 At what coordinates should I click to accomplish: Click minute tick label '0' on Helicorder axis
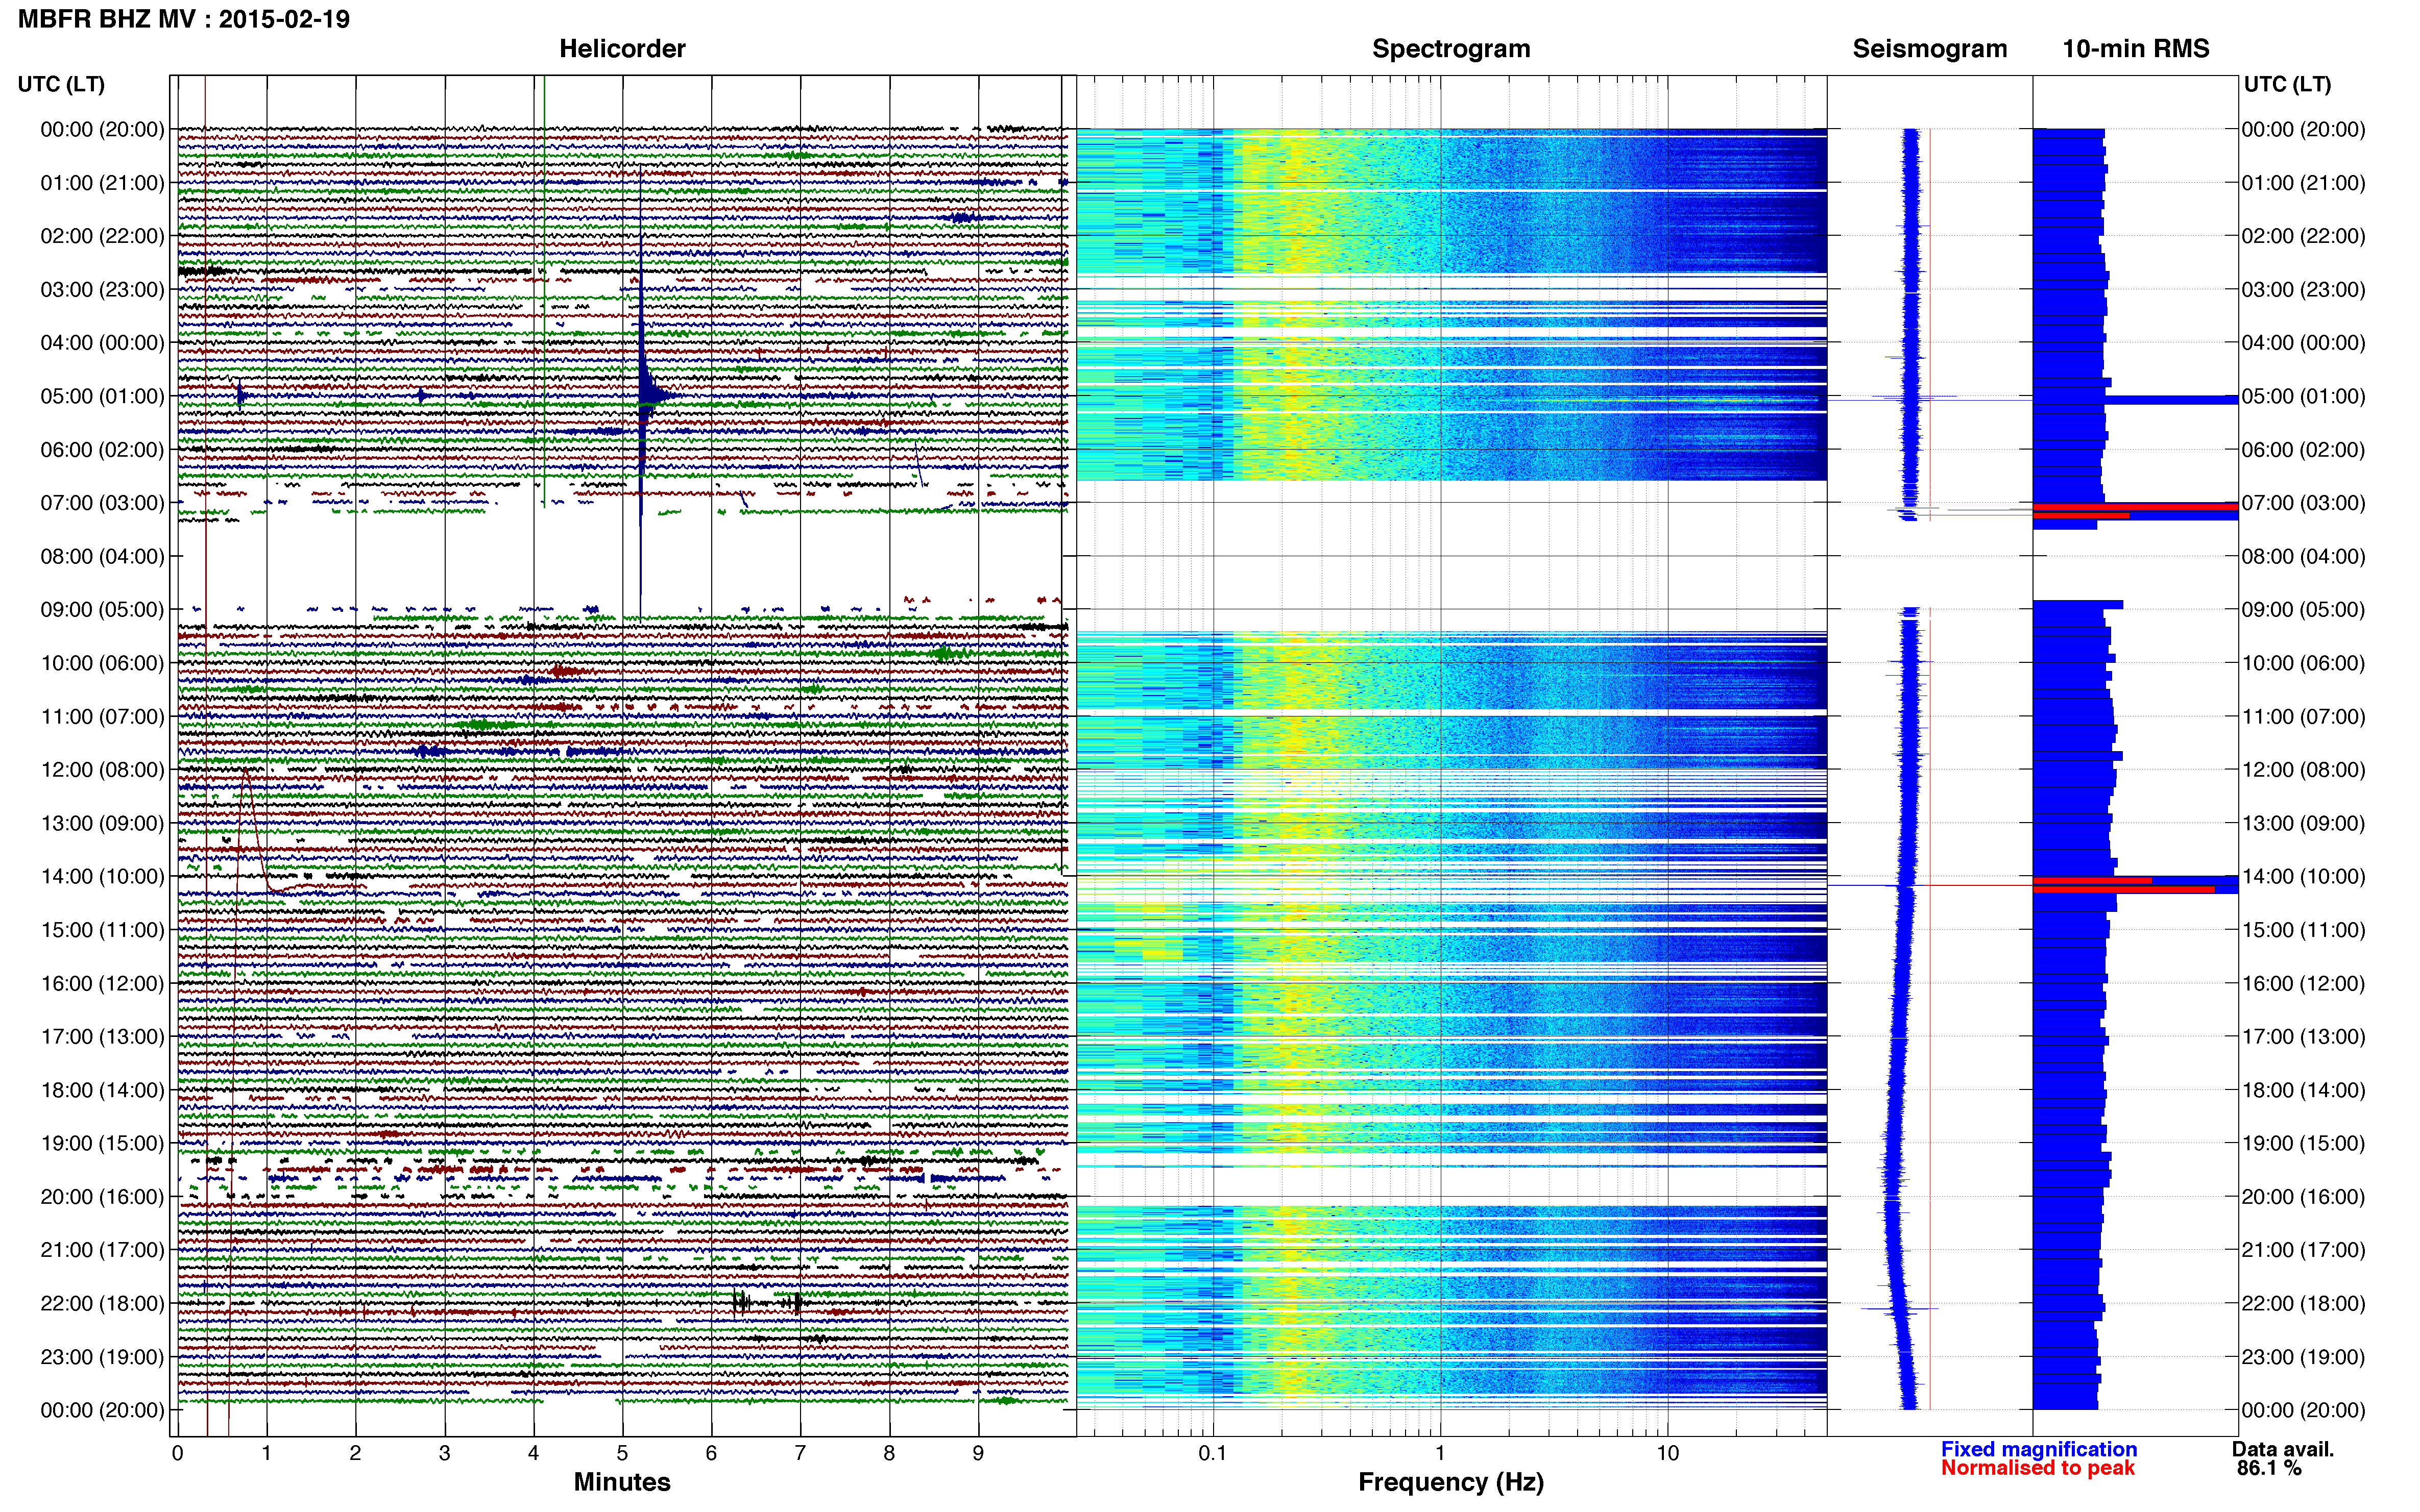coord(177,1453)
